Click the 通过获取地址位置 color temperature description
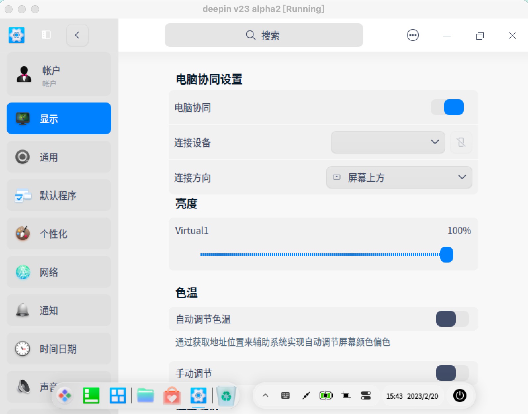Screen dimensions: 528x414 283,342
